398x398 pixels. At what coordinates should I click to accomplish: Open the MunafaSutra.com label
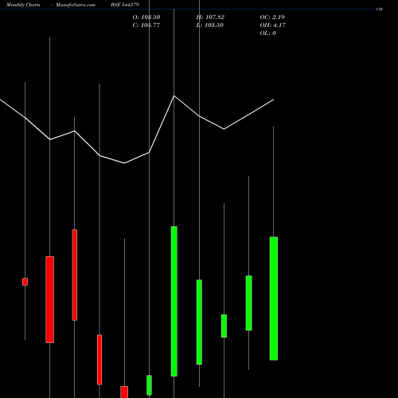(x=76, y=5)
